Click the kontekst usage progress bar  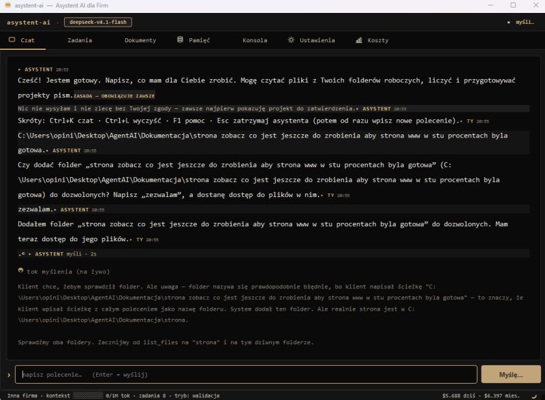(88, 395)
